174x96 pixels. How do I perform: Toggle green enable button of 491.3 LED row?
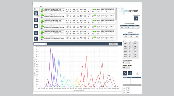(x=42, y=37)
